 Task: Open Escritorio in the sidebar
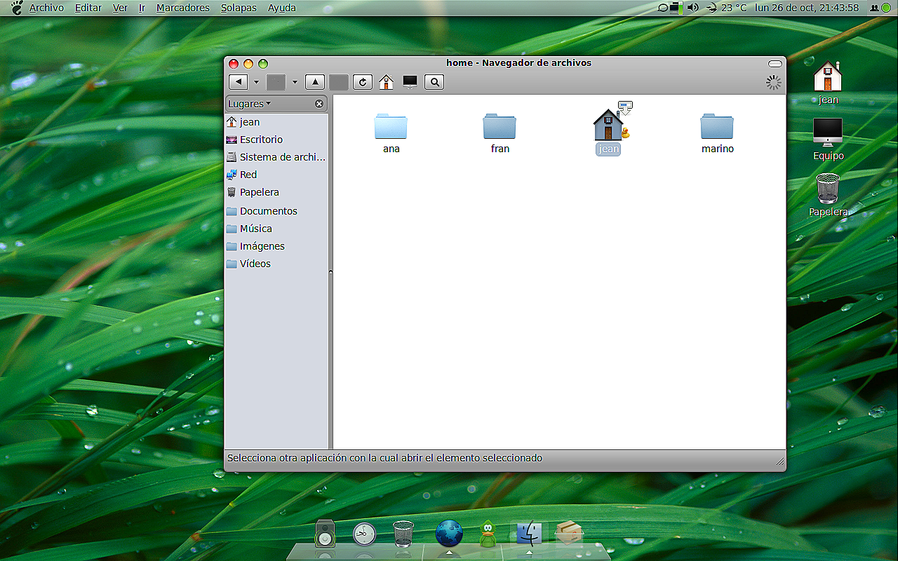(x=276, y=140)
